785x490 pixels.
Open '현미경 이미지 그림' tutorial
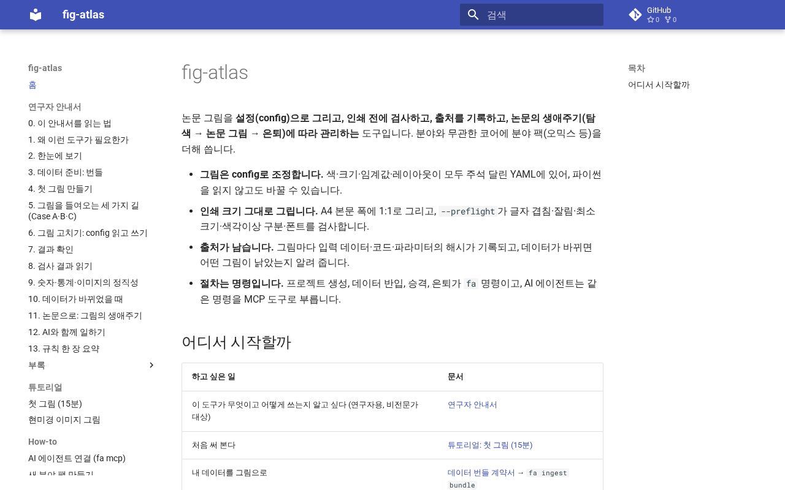tap(64, 420)
